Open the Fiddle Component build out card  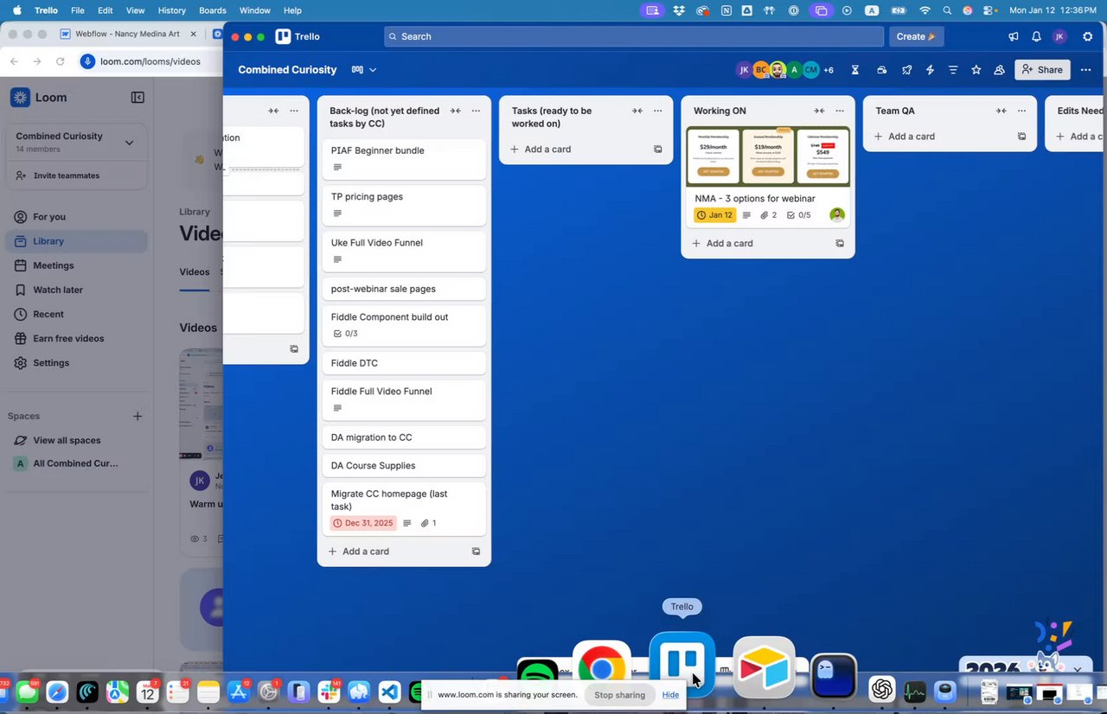tap(404, 325)
